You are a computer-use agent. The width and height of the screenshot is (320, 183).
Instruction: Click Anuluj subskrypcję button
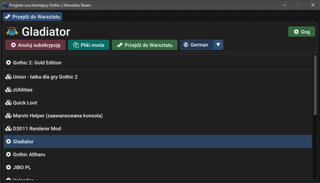36,45
